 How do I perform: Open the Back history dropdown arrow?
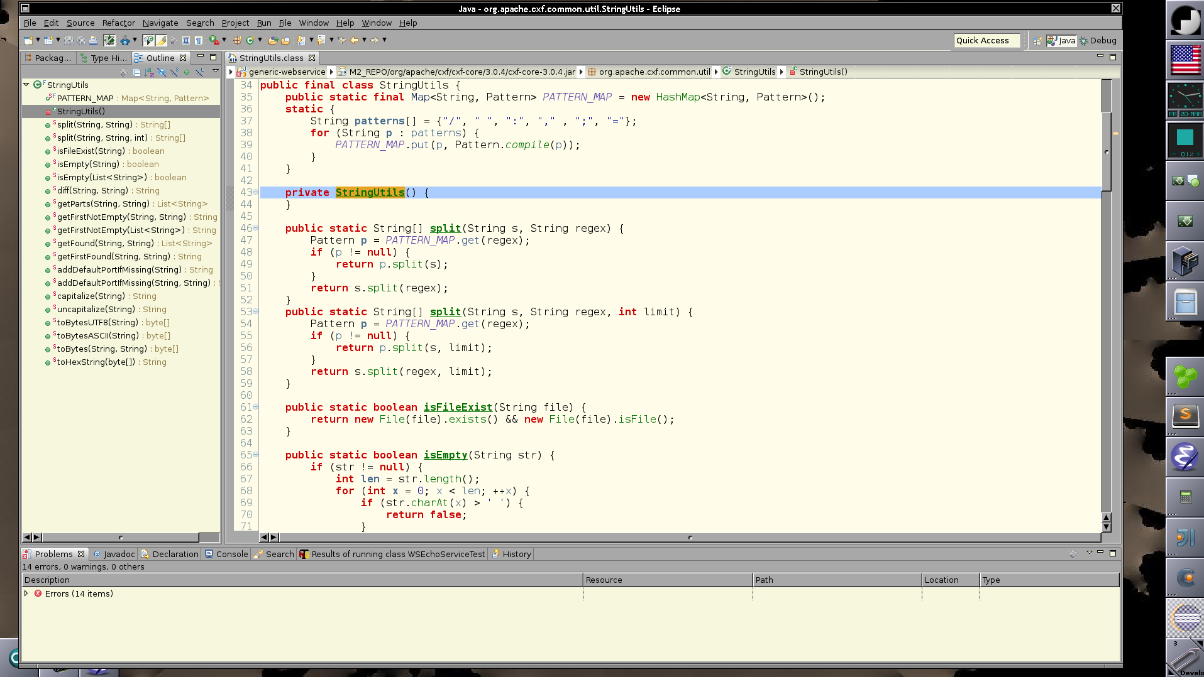coord(364,40)
